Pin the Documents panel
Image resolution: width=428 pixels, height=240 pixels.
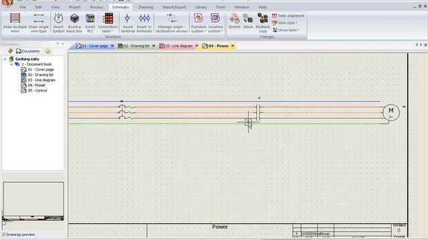(58, 43)
